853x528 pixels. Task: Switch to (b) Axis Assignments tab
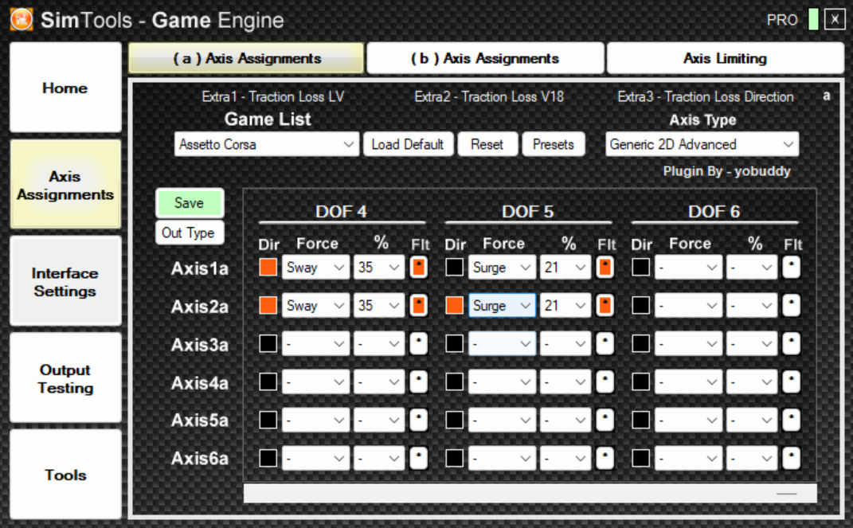(485, 58)
